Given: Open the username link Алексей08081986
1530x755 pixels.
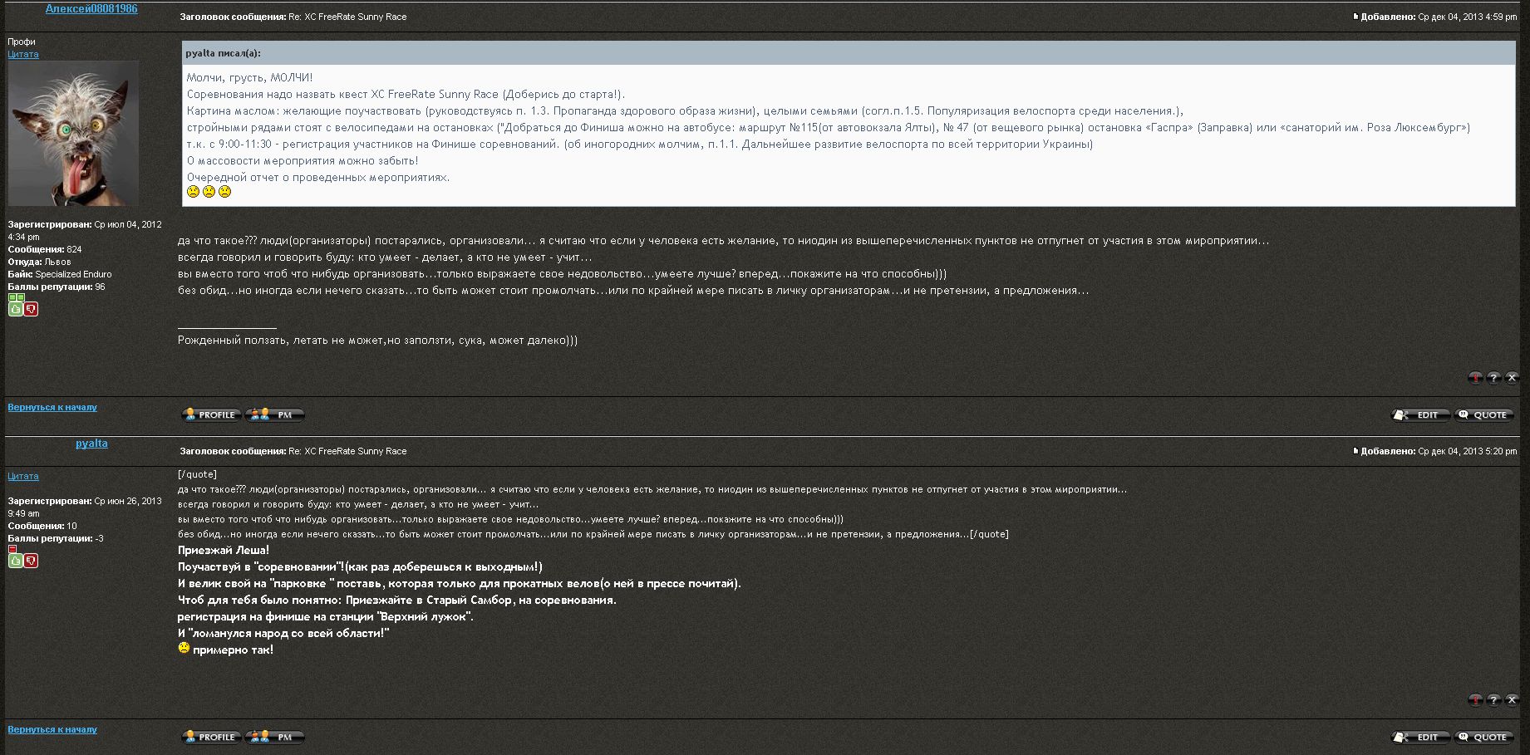Looking at the screenshot, I should [x=91, y=9].
